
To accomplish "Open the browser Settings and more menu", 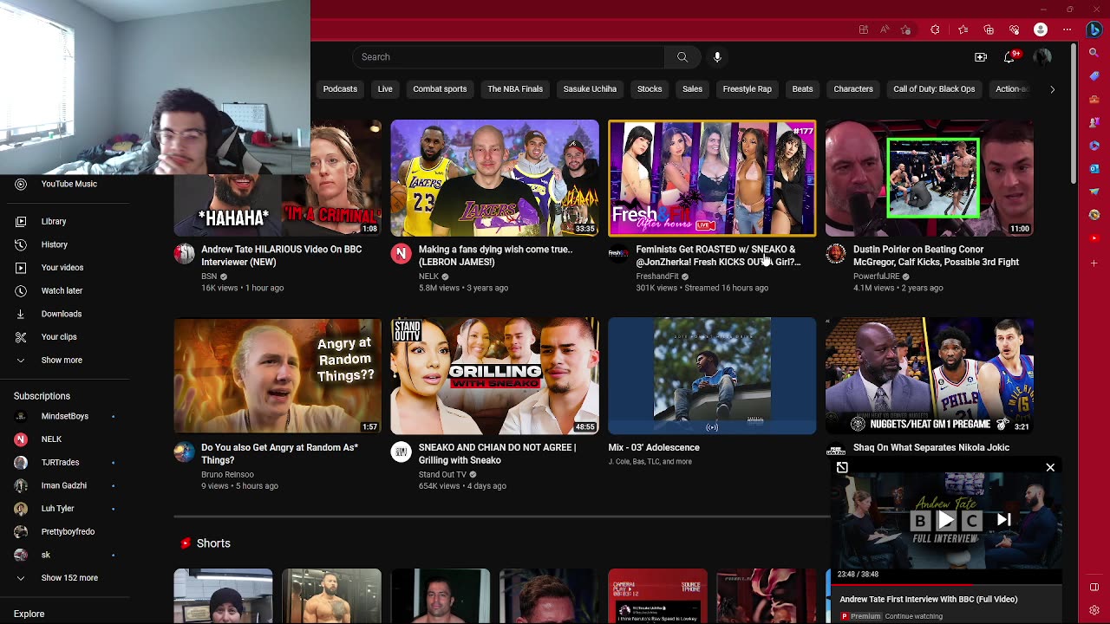I will pos(1067,29).
